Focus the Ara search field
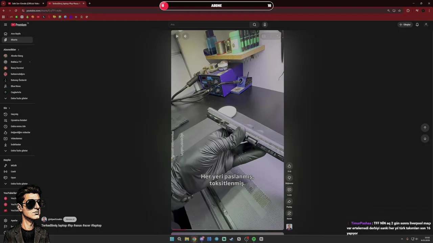Image resolution: width=433 pixels, height=243 pixels. click(x=210, y=25)
